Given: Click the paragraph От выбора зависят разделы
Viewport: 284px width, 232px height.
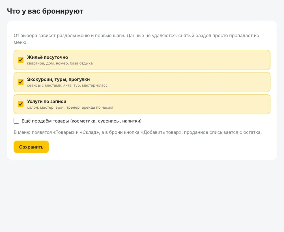Looking at the screenshot, I should pos(136,39).
